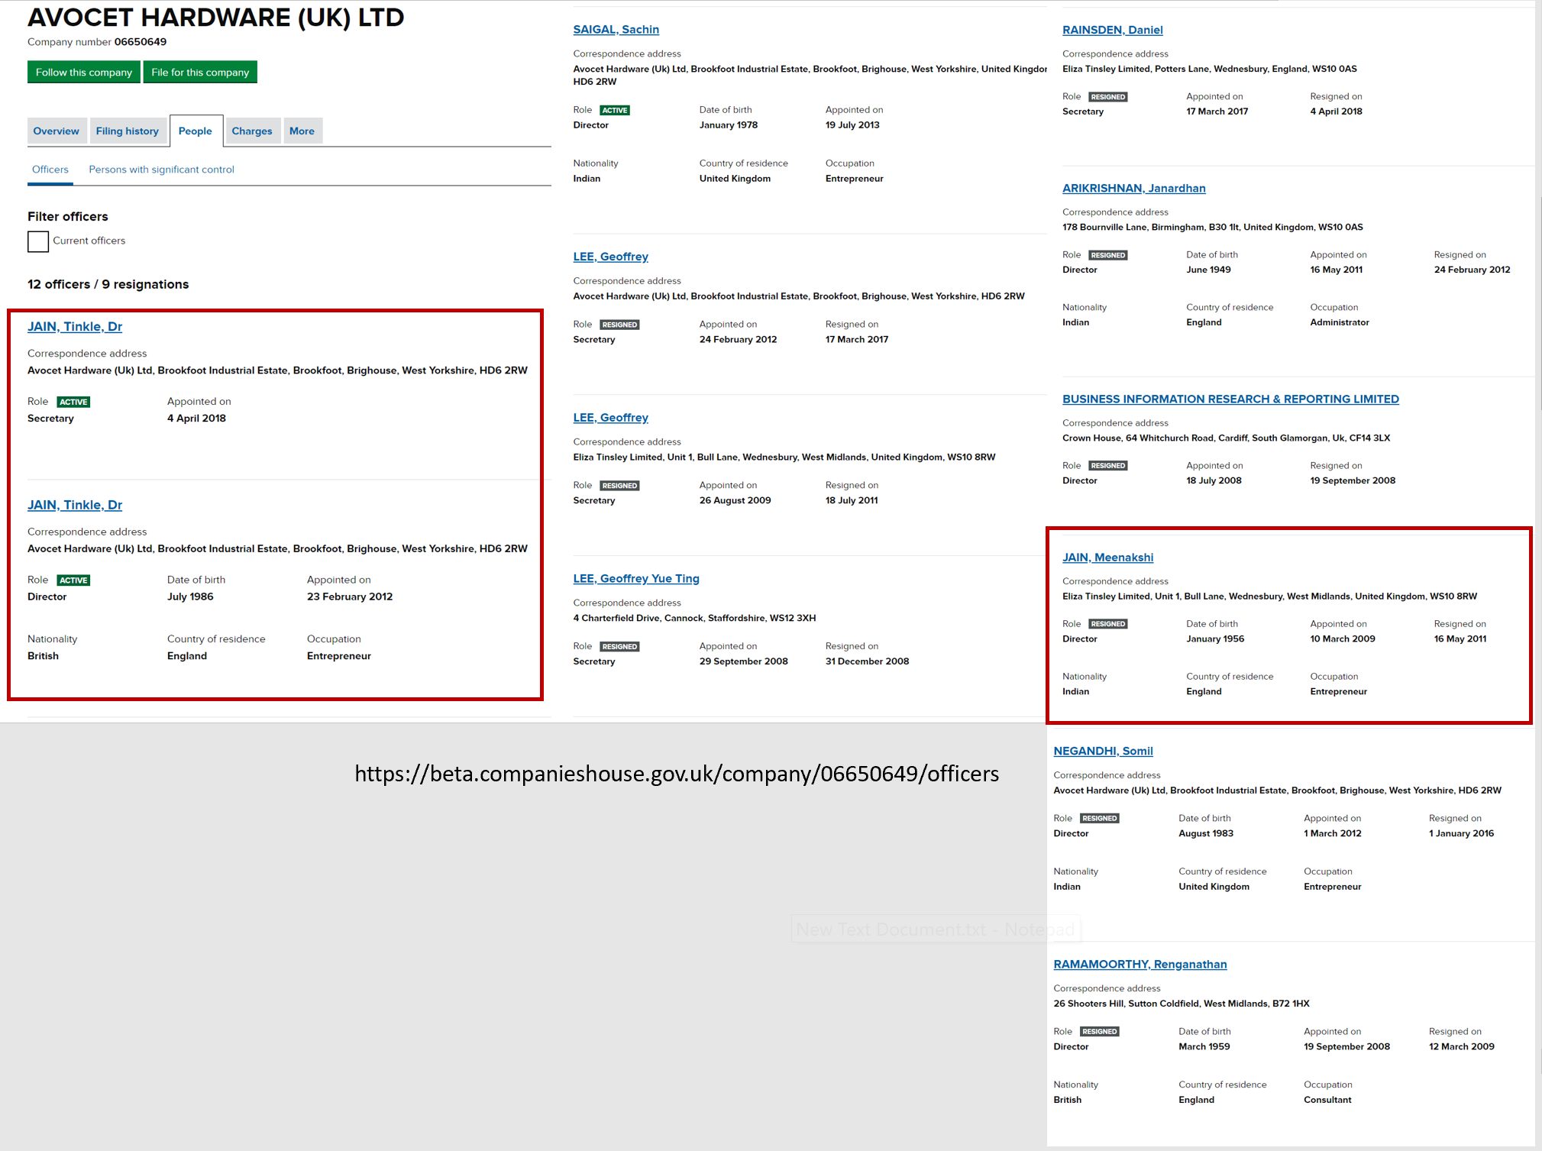The height and width of the screenshot is (1151, 1542).
Task: Open LEE, Geoffrey link appointed 24 February 2012
Action: tap(610, 257)
